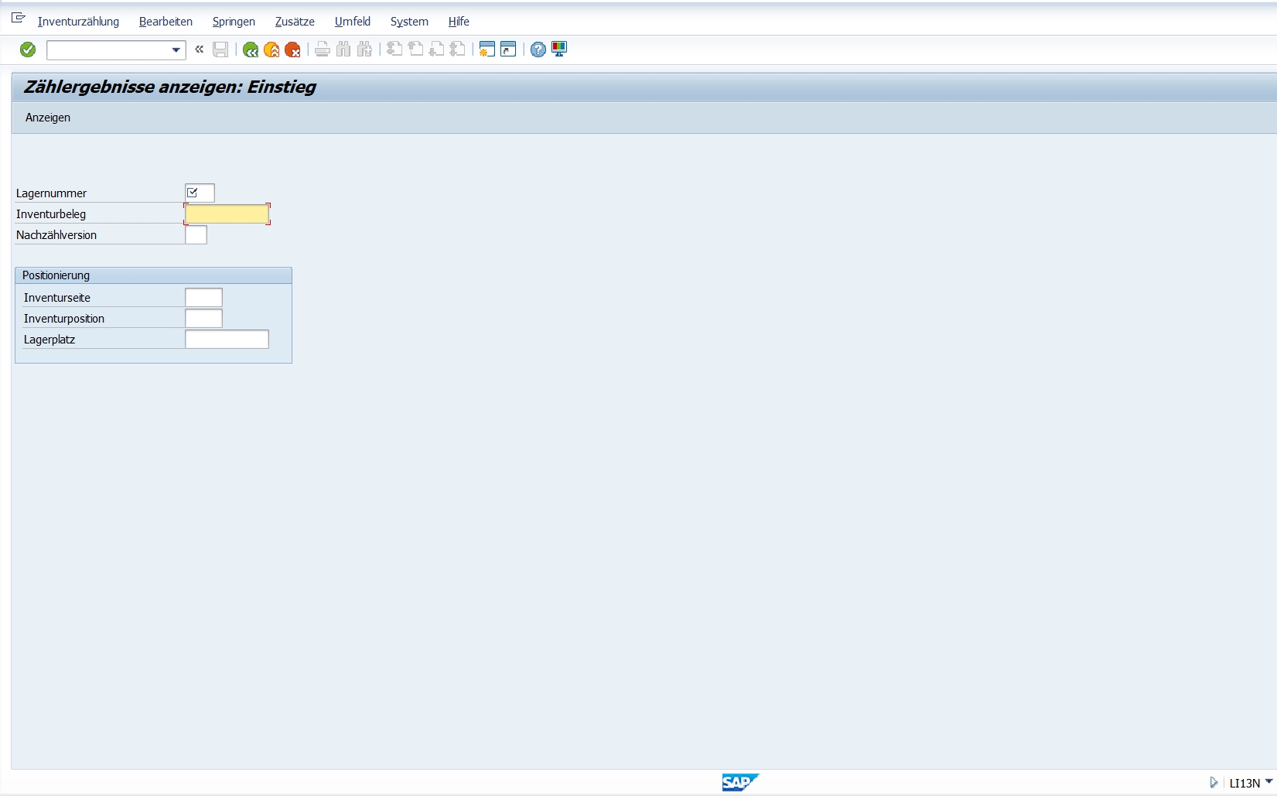The height and width of the screenshot is (796, 1277).
Task: Open the Springen menu
Action: point(234,22)
